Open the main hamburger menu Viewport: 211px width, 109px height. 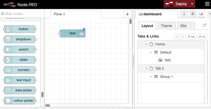[x=207, y=4]
